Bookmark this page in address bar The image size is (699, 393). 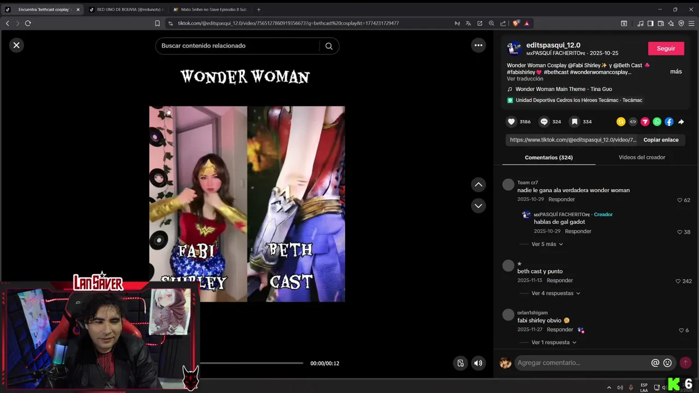click(x=157, y=23)
